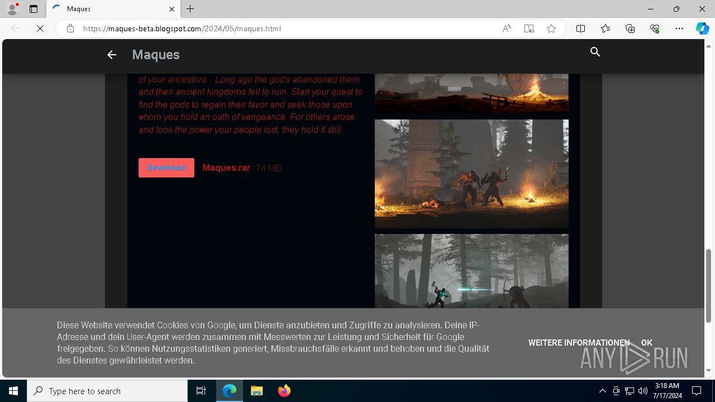
Task: Add page to favorites star
Action: 551,28
